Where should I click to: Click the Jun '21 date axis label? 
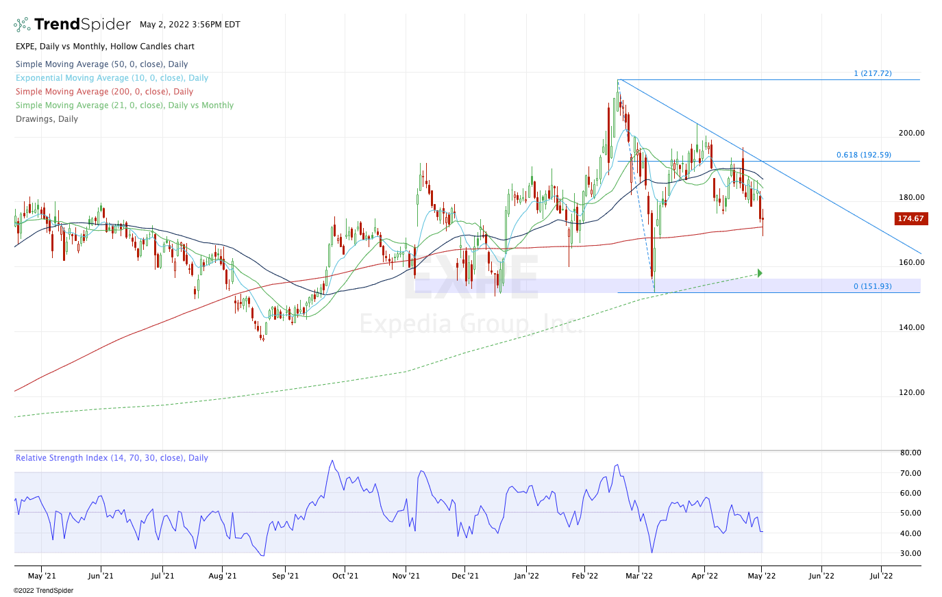tap(101, 576)
